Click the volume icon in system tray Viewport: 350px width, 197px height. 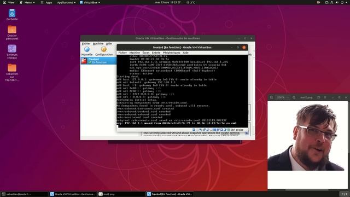tap(337, 2)
